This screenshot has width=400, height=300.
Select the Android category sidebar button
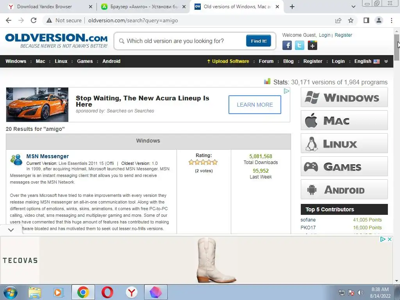click(x=344, y=189)
